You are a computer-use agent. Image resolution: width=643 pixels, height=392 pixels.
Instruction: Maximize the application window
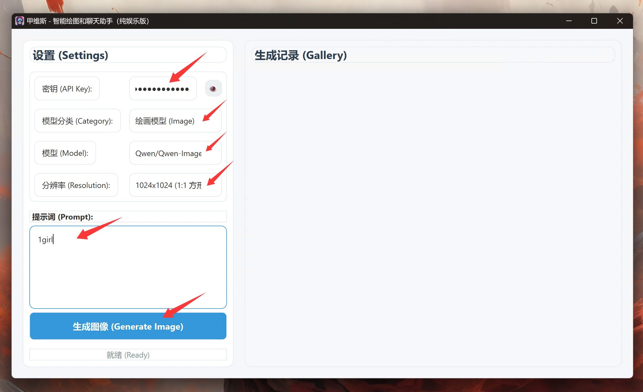click(594, 21)
